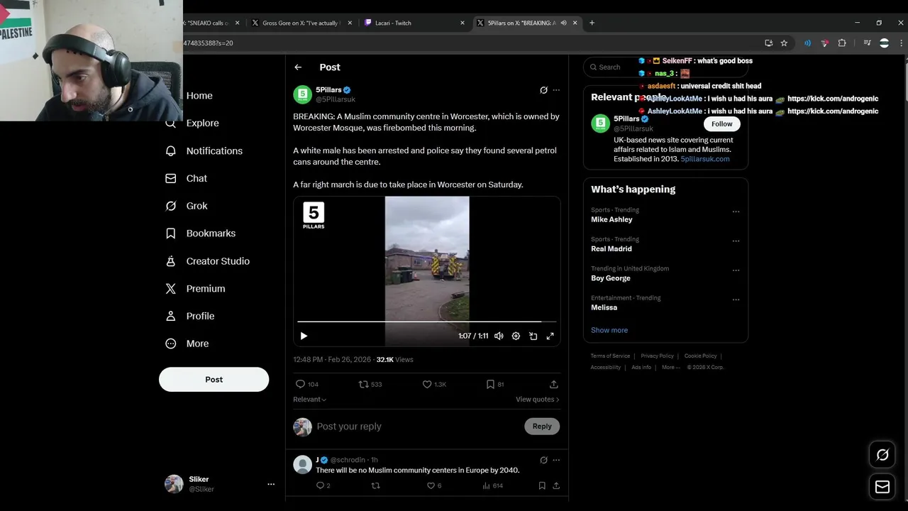Repost the @schrodln reply
This screenshot has width=908, height=511.
pyautogui.click(x=376, y=485)
